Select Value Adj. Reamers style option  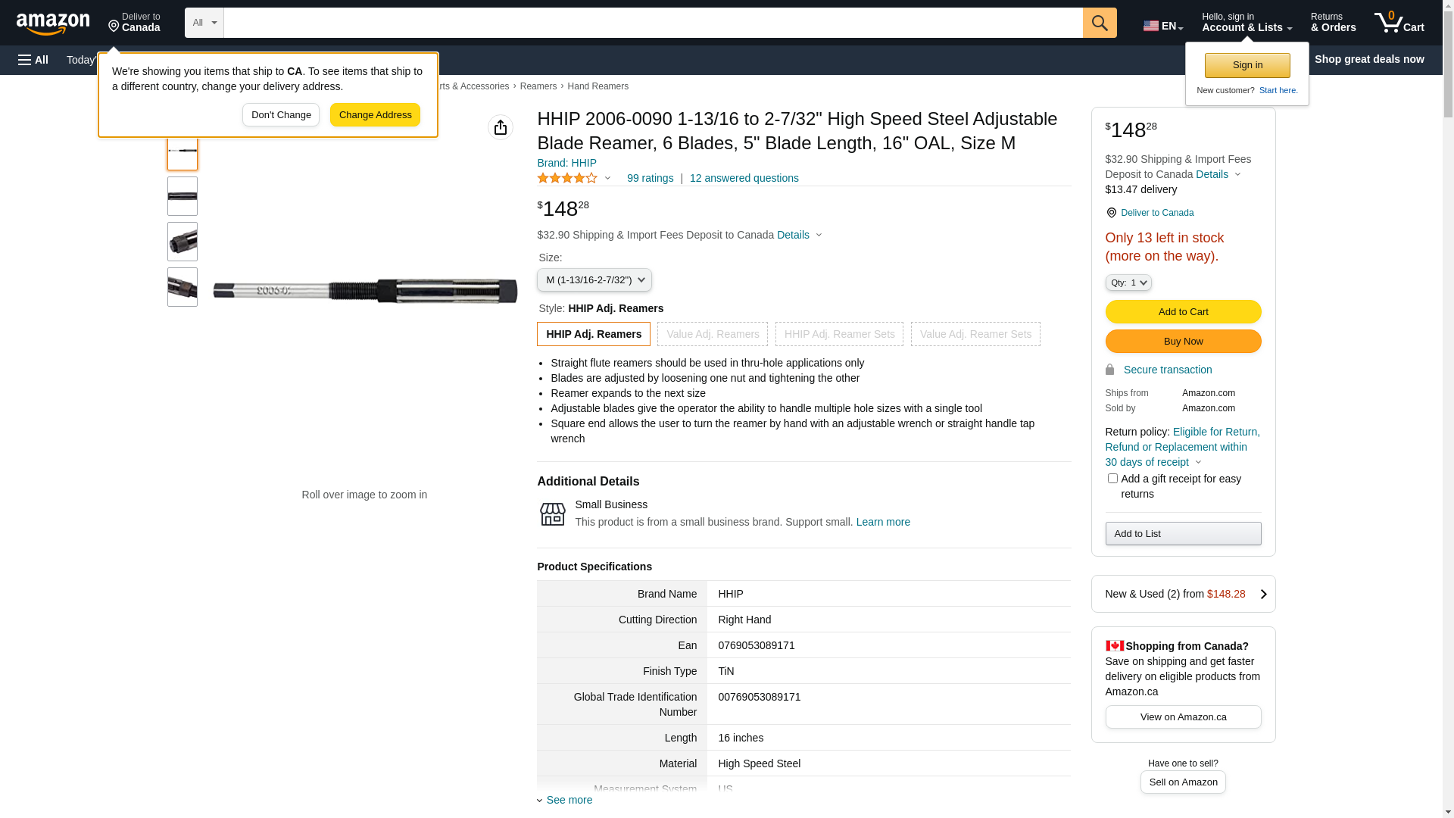(713, 334)
